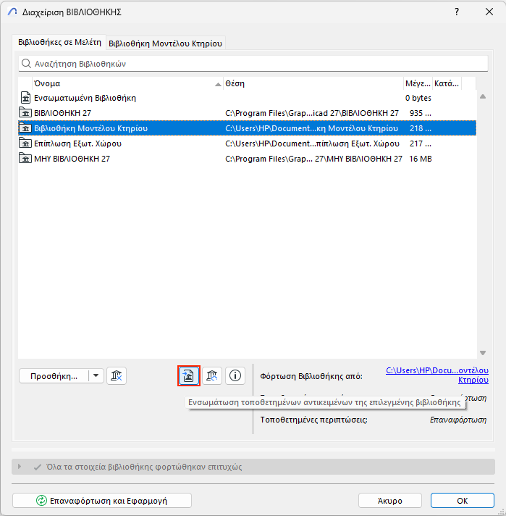Click the Archicad logo in title bar
The height and width of the screenshot is (516, 506).
pos(12,12)
